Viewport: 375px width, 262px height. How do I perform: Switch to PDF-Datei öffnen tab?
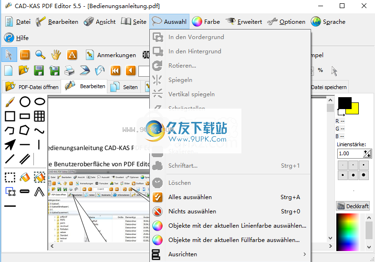32,87
